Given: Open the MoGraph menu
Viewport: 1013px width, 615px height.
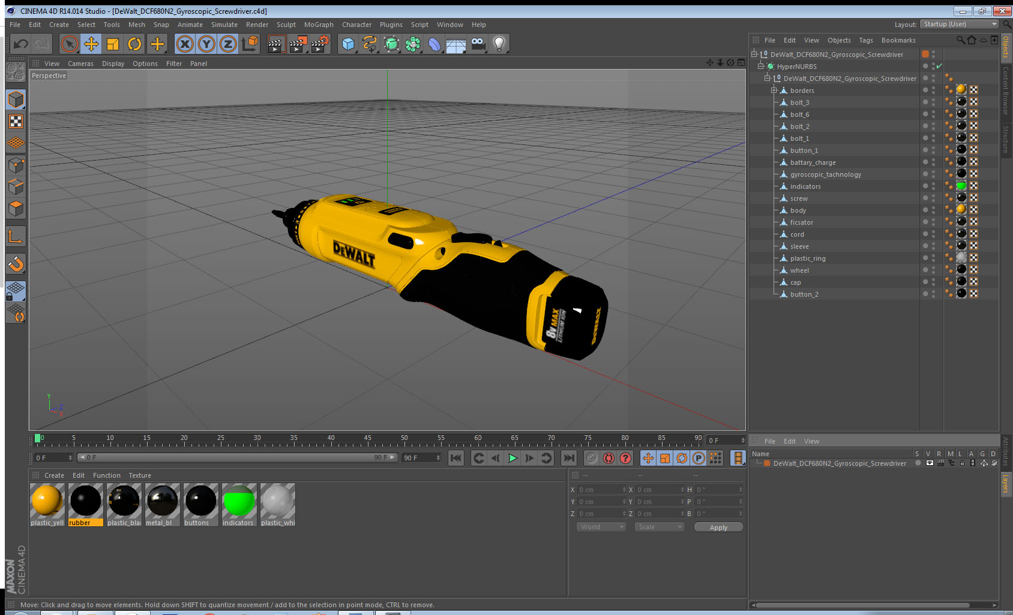Looking at the screenshot, I should (319, 25).
